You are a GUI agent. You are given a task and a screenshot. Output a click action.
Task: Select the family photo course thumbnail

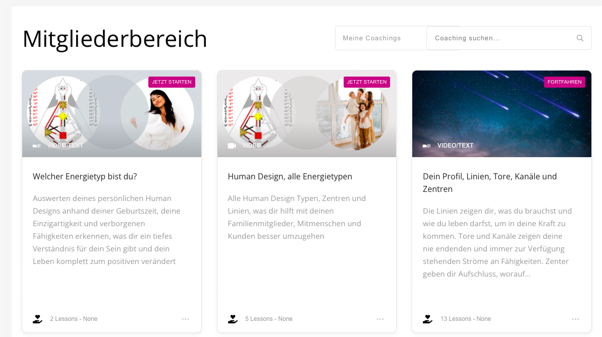pyautogui.click(x=307, y=113)
